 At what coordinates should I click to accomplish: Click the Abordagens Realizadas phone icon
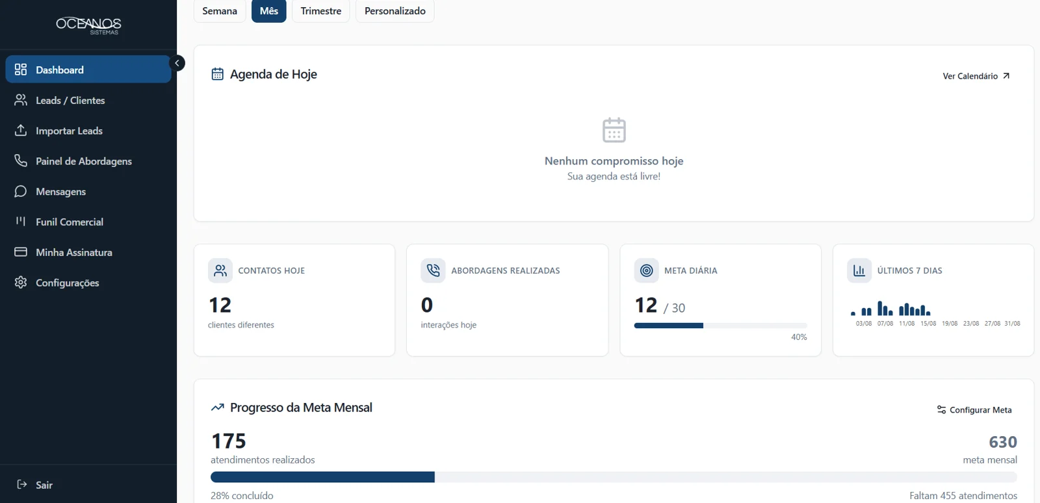433,270
